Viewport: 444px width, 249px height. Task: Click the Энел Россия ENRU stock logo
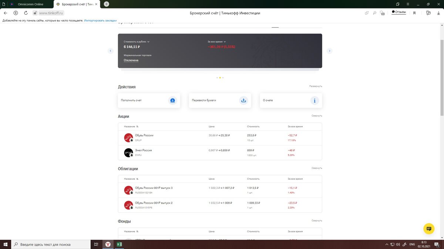(128, 152)
